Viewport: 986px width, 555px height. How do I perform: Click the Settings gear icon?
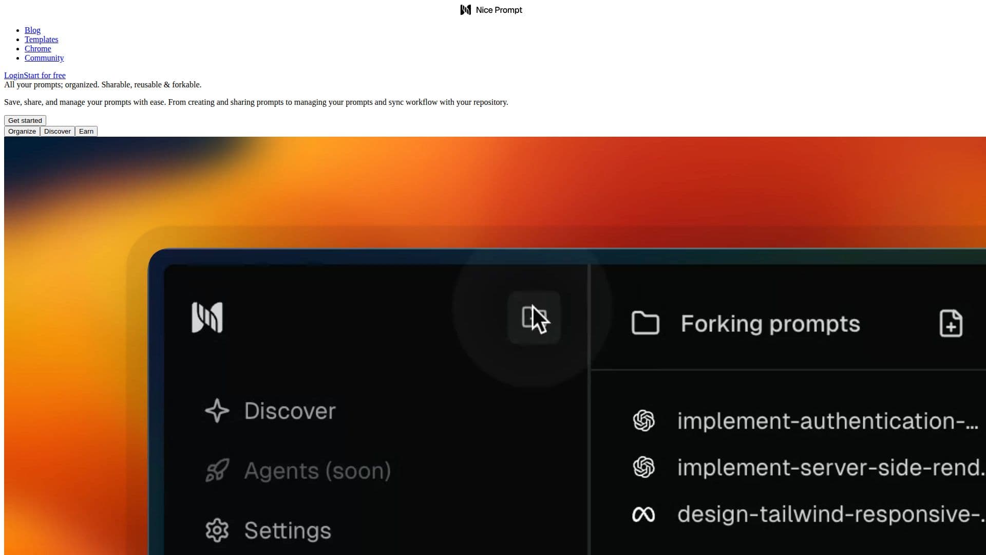pyautogui.click(x=217, y=530)
